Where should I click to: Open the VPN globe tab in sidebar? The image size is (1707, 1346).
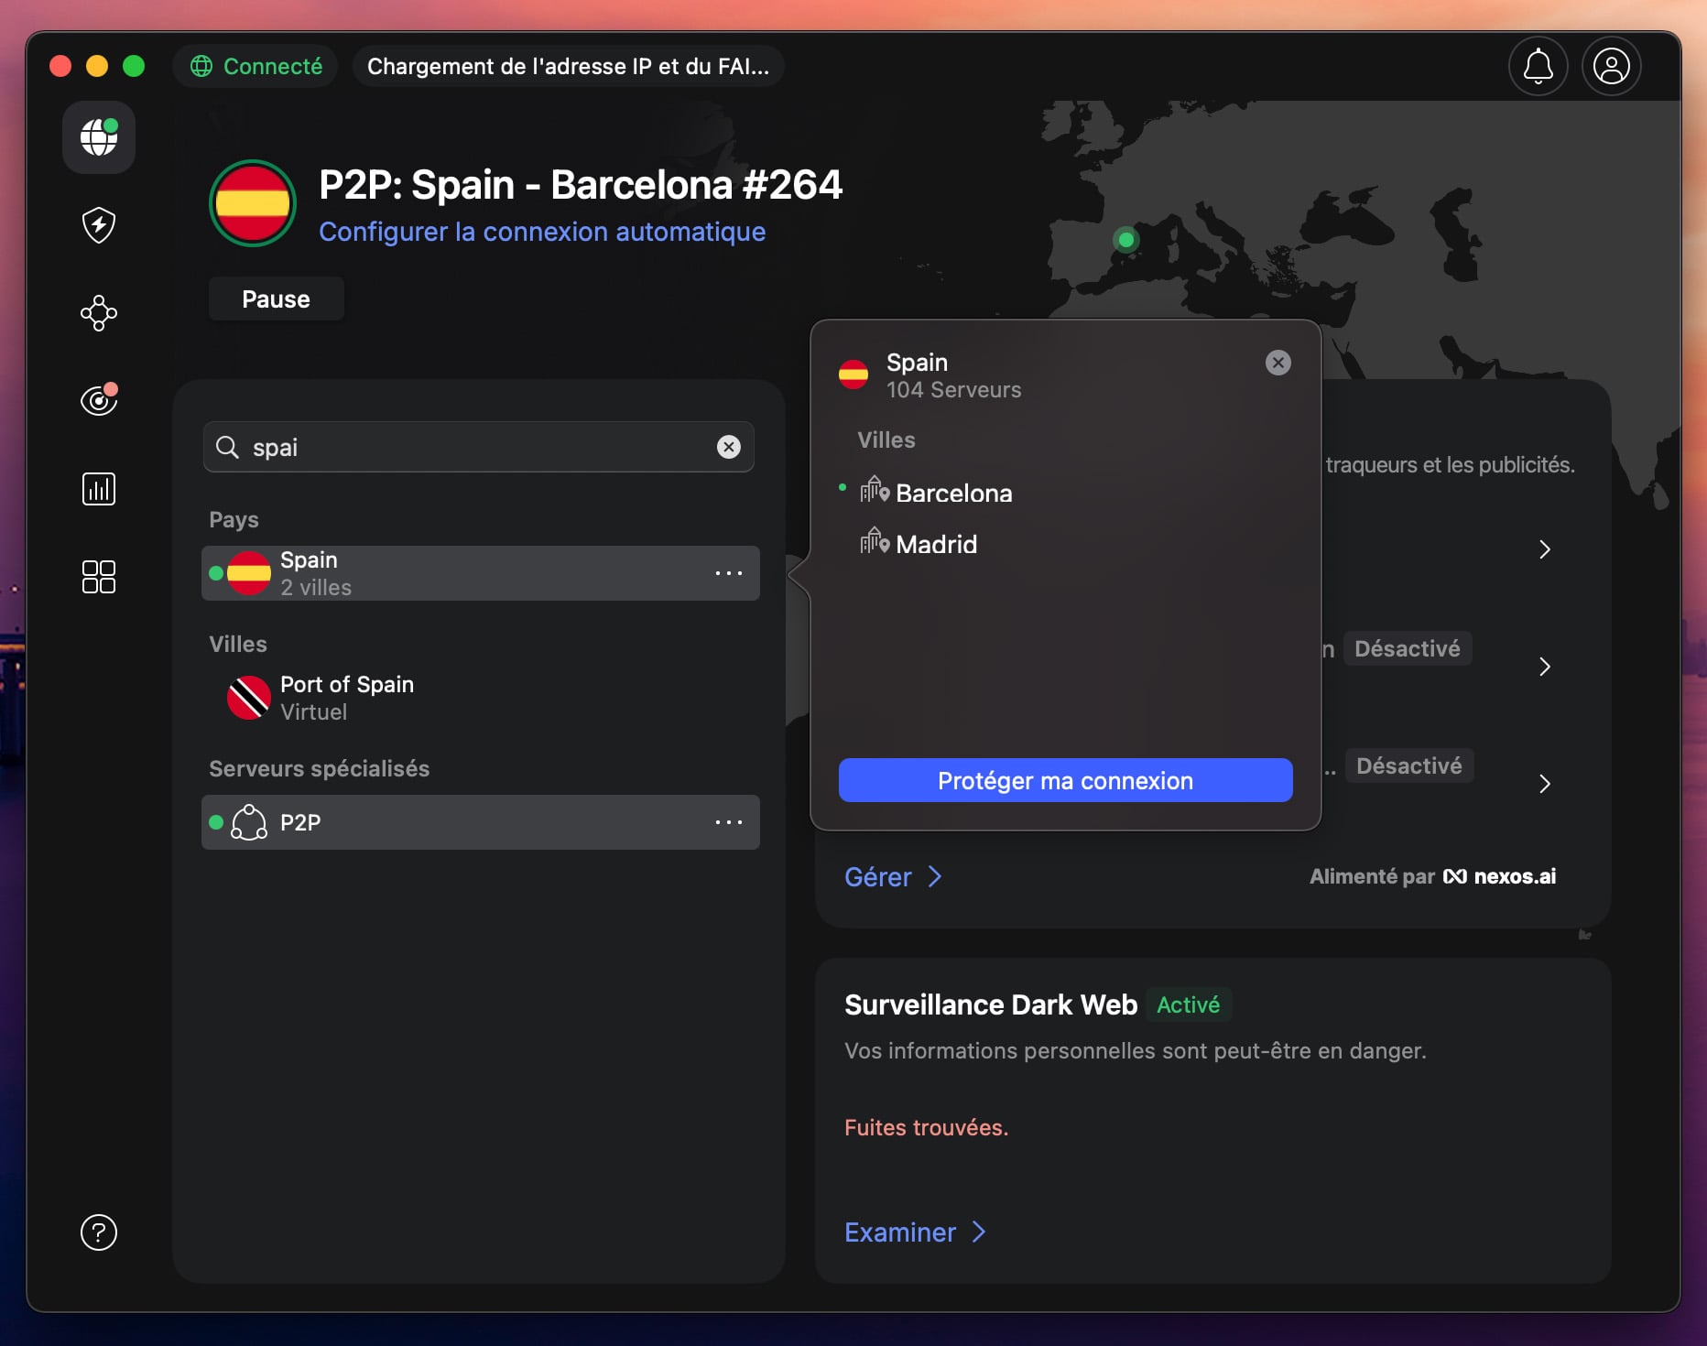(x=98, y=137)
